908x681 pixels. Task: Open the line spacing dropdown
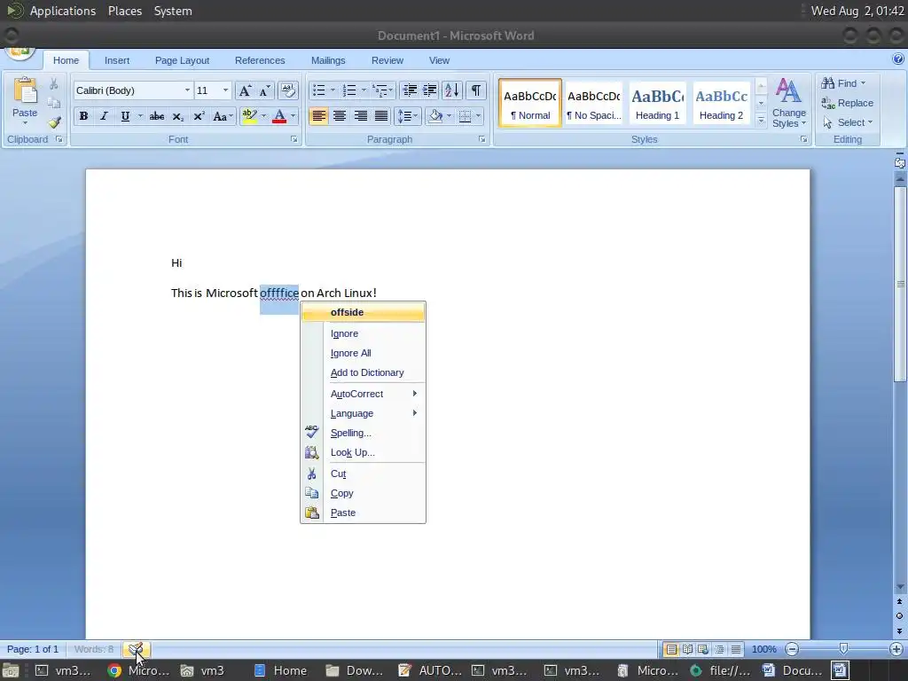[407, 116]
